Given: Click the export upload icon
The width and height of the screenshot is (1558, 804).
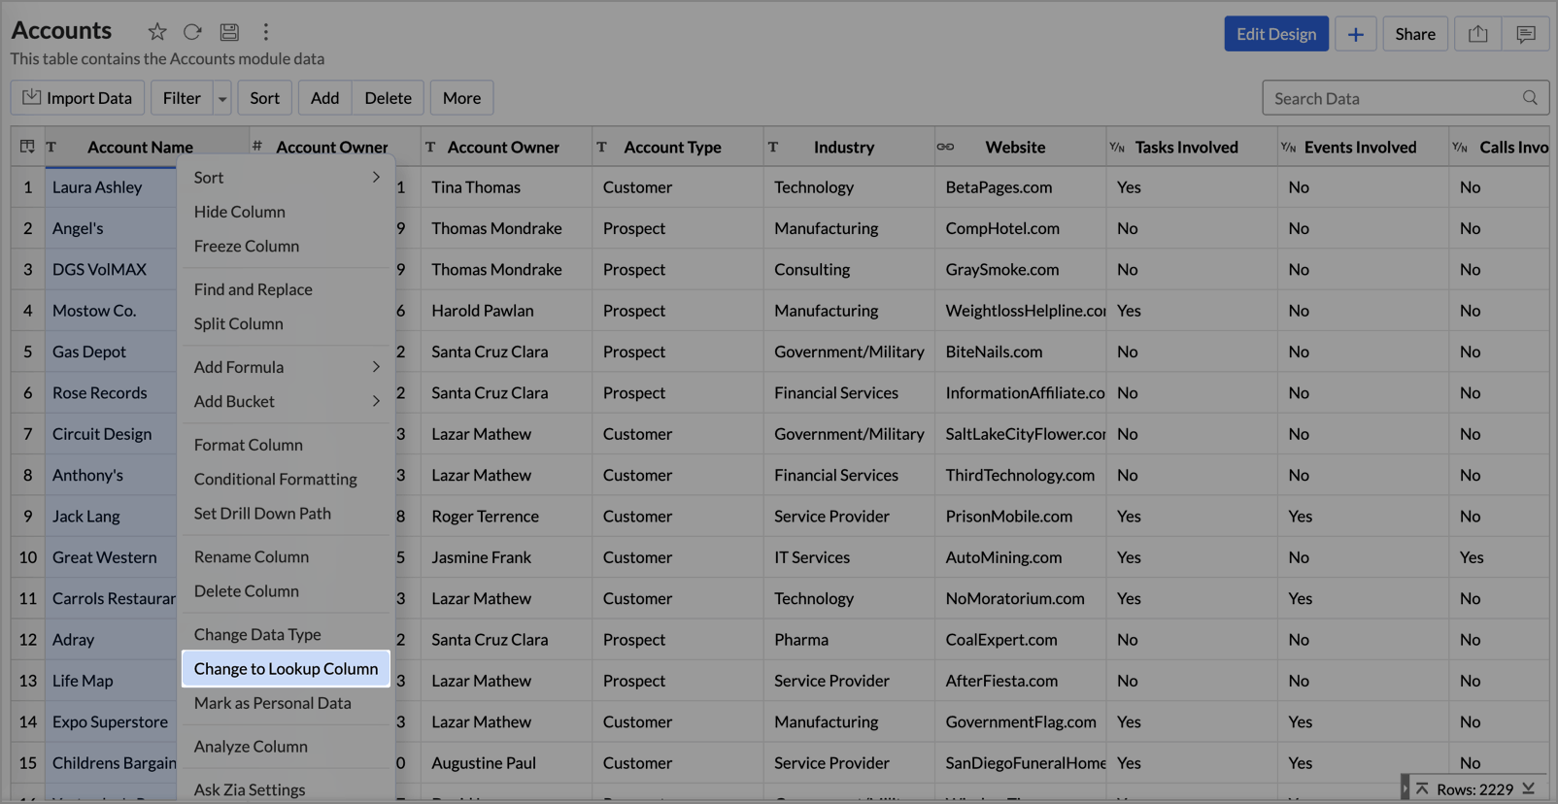Looking at the screenshot, I should (x=1477, y=34).
